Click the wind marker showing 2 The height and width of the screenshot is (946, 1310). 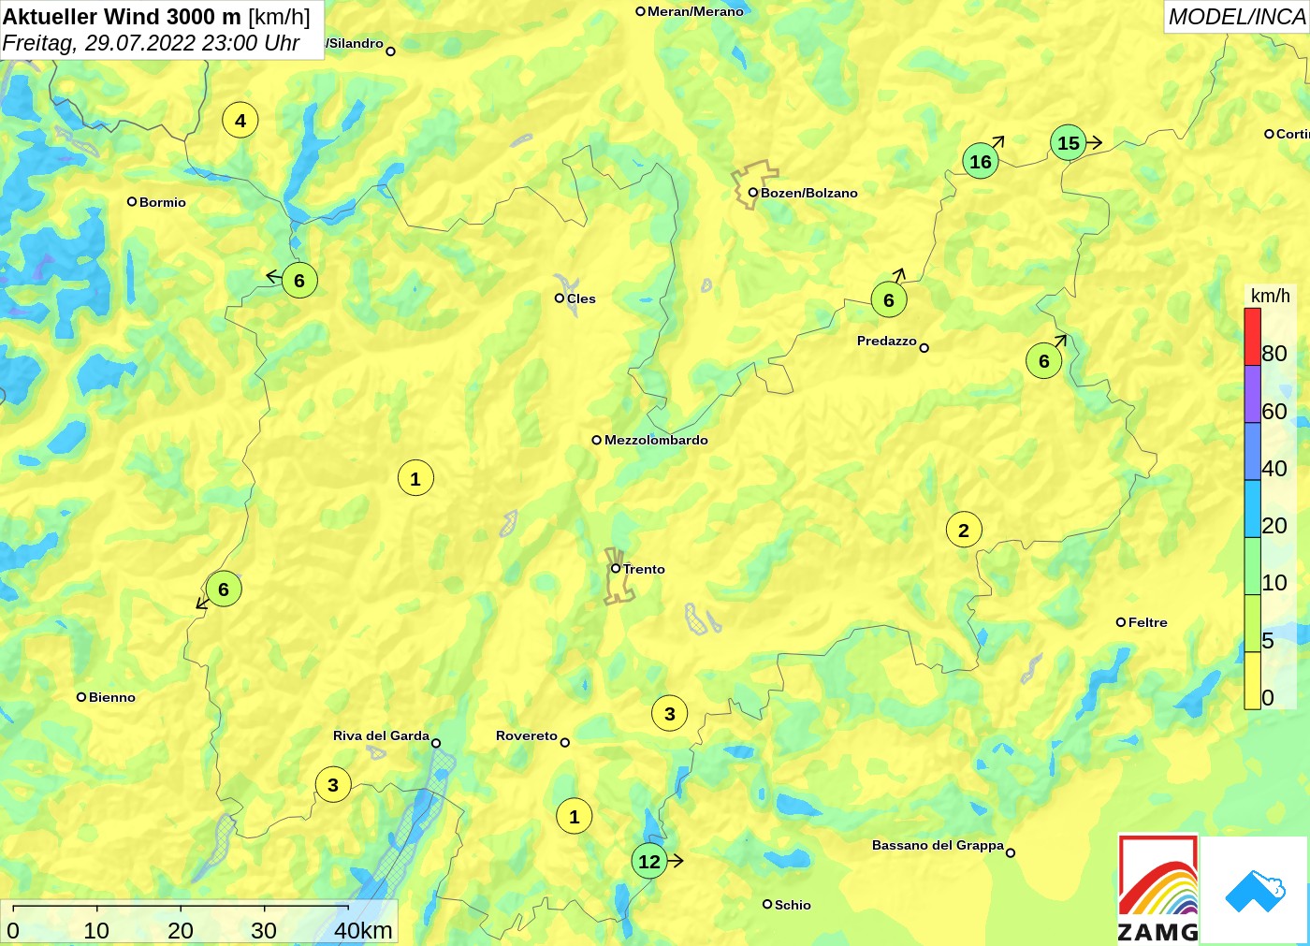964,531
